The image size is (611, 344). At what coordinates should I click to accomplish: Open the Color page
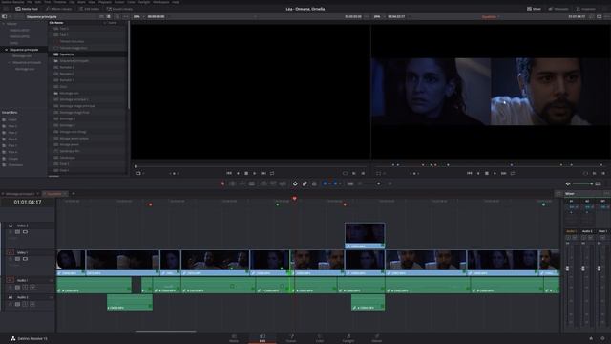pyautogui.click(x=320, y=338)
